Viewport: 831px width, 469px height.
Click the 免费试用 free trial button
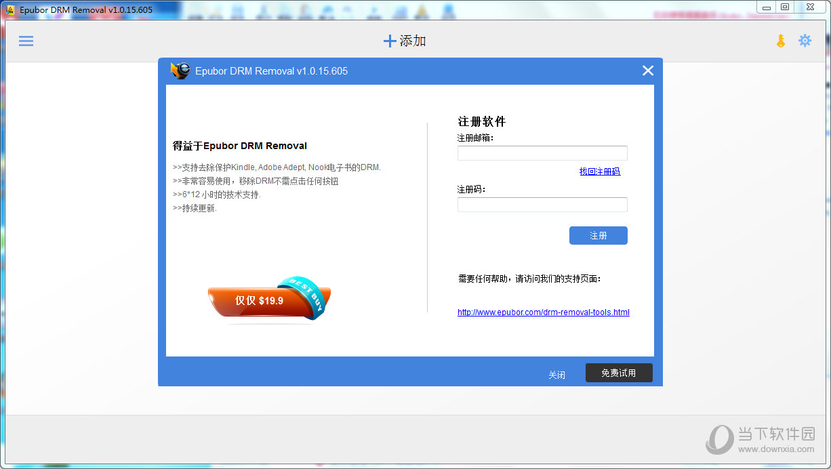[619, 373]
